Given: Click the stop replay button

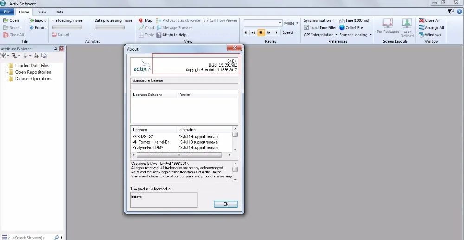Looking at the screenshot, I should (261, 32).
